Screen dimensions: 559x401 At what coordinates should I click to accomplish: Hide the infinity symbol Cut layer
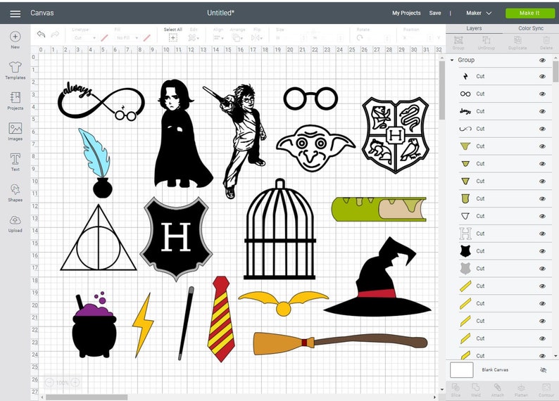pos(542,129)
